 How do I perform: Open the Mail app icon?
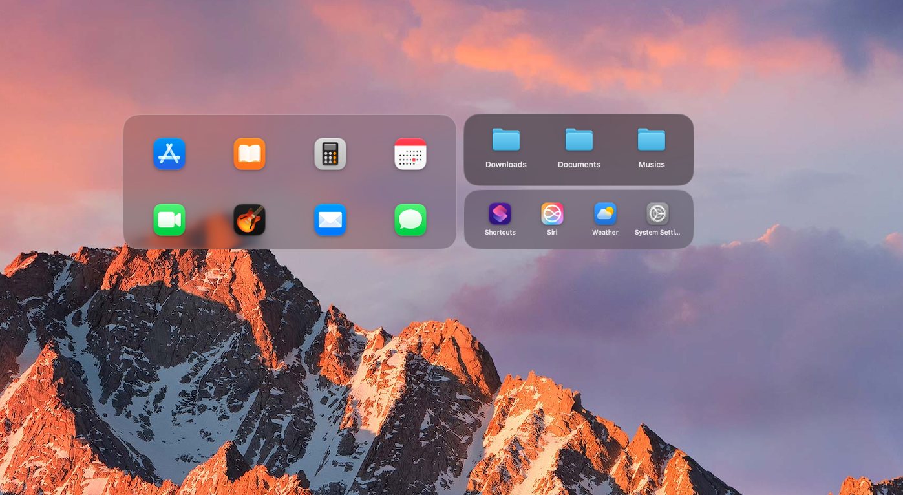(330, 220)
